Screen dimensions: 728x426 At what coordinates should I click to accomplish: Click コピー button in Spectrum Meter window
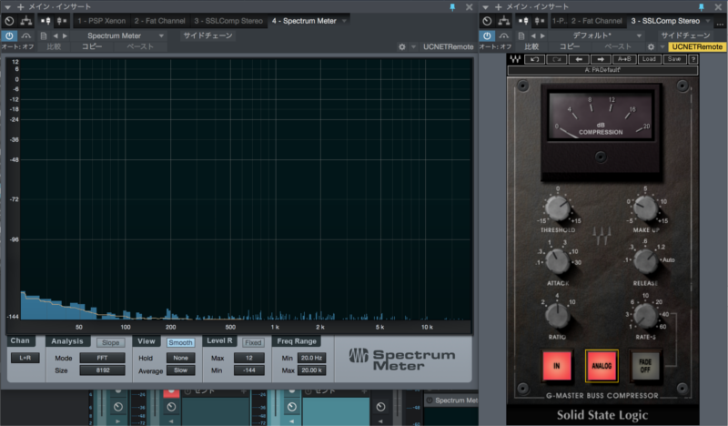tap(92, 47)
